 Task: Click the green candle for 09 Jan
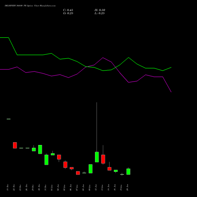[91, 169]
